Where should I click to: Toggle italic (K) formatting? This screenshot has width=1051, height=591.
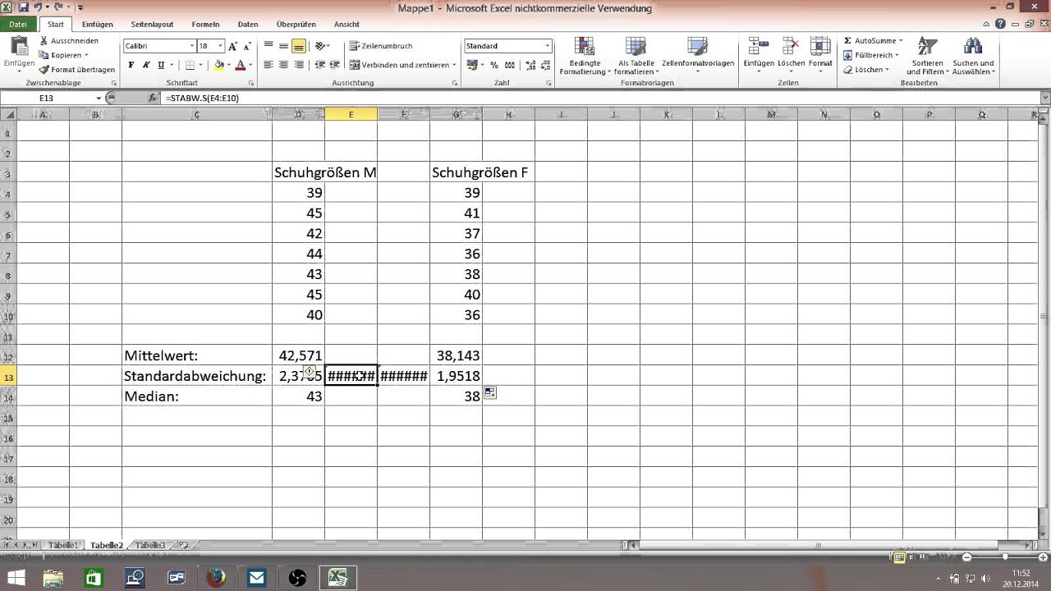pyautogui.click(x=146, y=65)
